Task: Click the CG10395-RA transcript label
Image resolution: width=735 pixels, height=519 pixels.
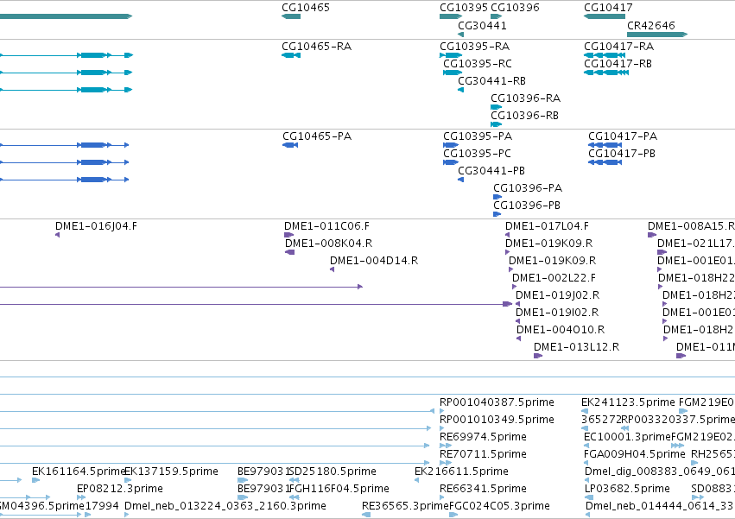Action: click(x=474, y=47)
